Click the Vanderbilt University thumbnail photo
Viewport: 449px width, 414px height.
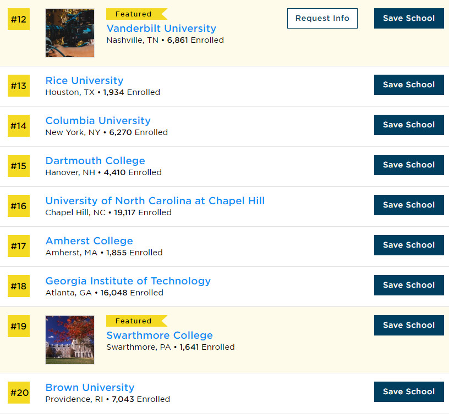pyautogui.click(x=70, y=33)
